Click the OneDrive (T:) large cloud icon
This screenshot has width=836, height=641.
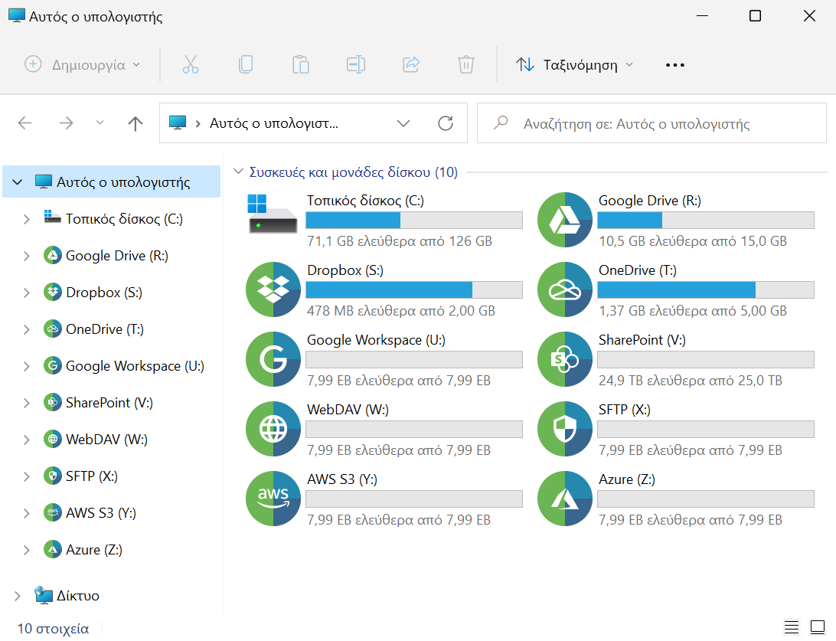click(565, 289)
